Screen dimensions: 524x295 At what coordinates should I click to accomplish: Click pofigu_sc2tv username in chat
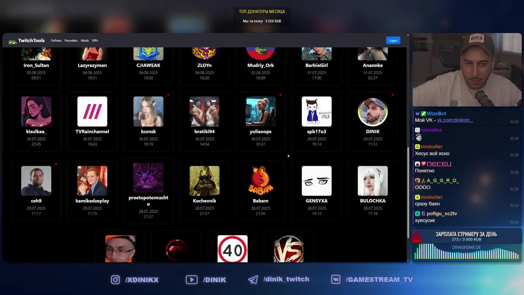442,214
